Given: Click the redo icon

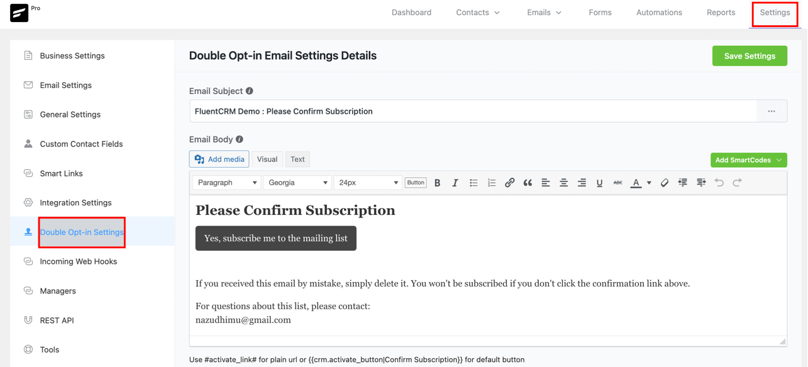Looking at the screenshot, I should 738,183.
